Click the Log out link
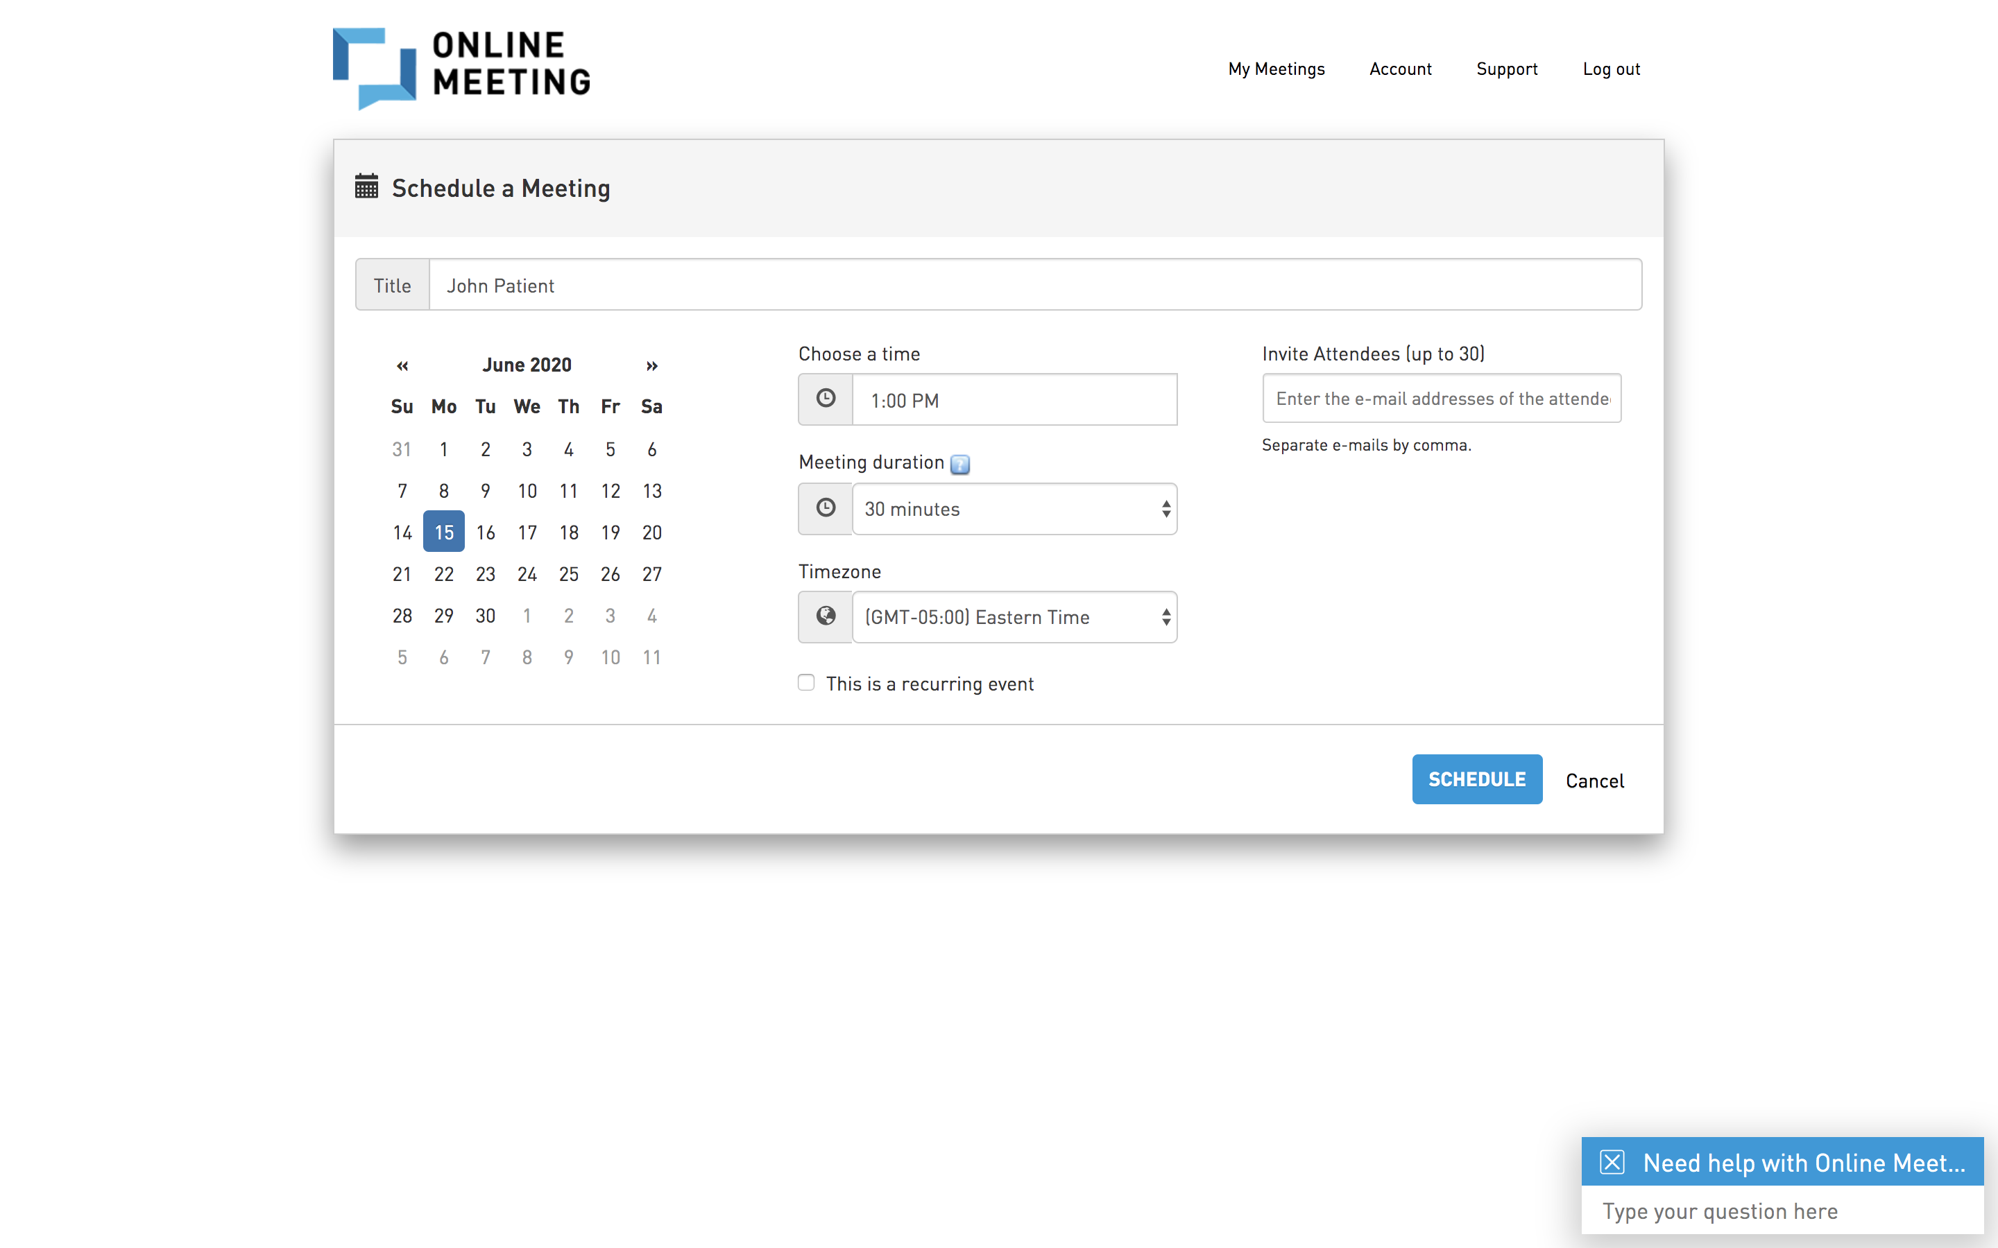 [1611, 69]
